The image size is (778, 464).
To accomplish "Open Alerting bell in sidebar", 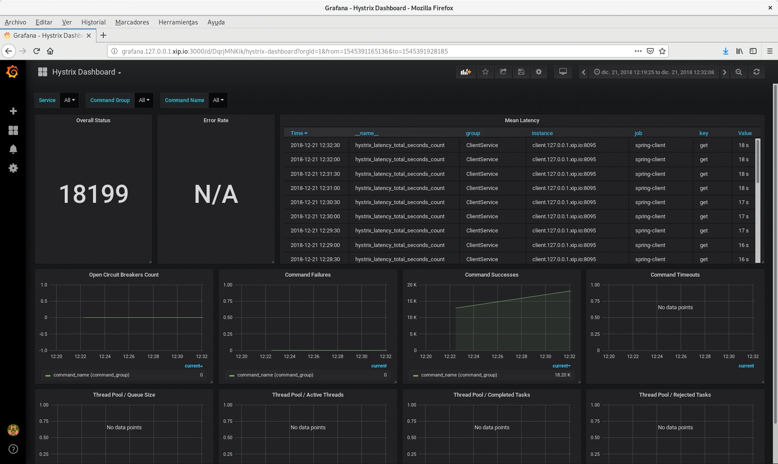I will [13, 149].
